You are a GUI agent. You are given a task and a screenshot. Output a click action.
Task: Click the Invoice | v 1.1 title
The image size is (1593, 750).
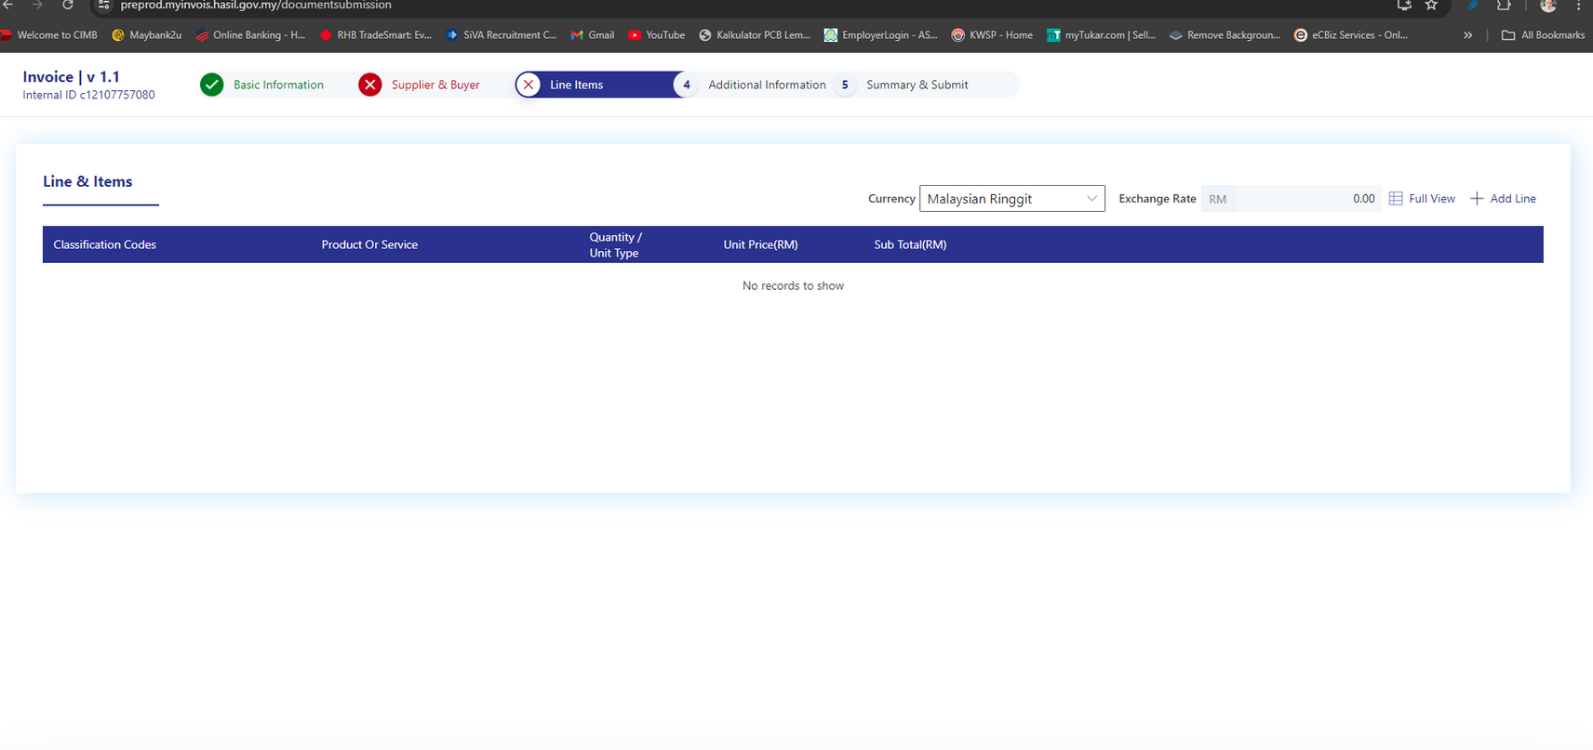pos(72,77)
